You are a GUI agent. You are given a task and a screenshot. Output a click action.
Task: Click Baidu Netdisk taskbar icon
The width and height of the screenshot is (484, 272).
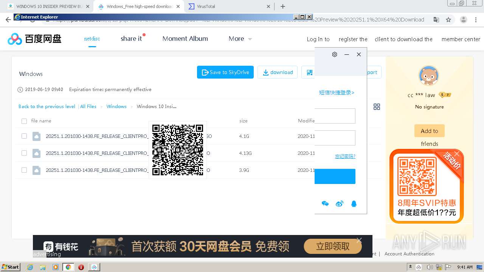pos(94,267)
